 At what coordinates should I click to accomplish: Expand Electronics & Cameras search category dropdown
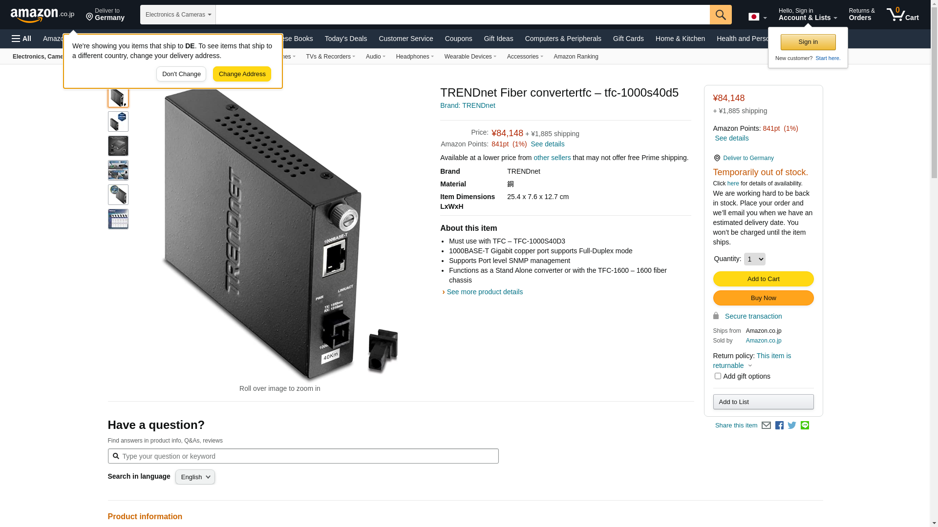tap(178, 15)
